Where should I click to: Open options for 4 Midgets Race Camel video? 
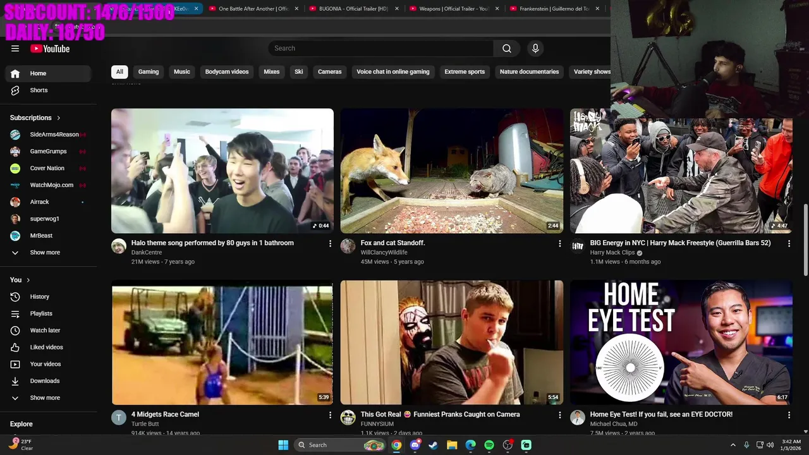[x=330, y=415]
